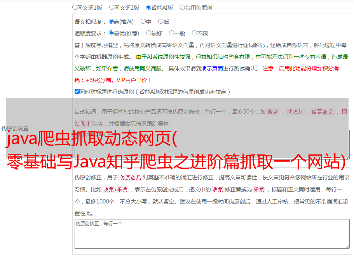Set 语义相似度 to 高(推荐)

111,21
